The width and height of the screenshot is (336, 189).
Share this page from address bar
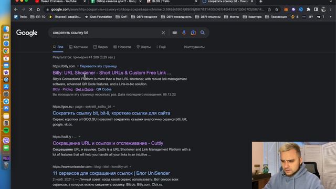tap(269, 9)
